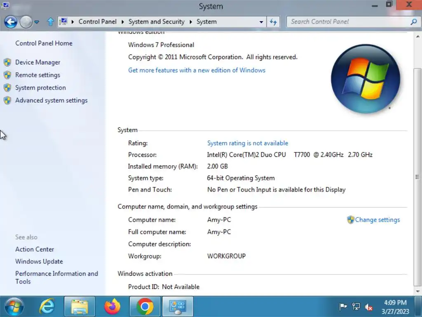Viewport: 422px width, 317px height.
Task: Click the shield icon beside System protection
Action: [x=7, y=88]
